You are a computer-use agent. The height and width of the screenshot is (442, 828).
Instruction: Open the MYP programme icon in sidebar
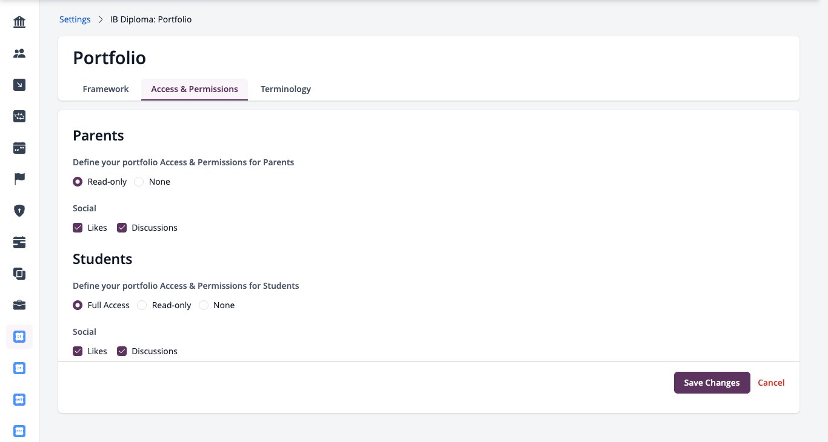[19, 400]
